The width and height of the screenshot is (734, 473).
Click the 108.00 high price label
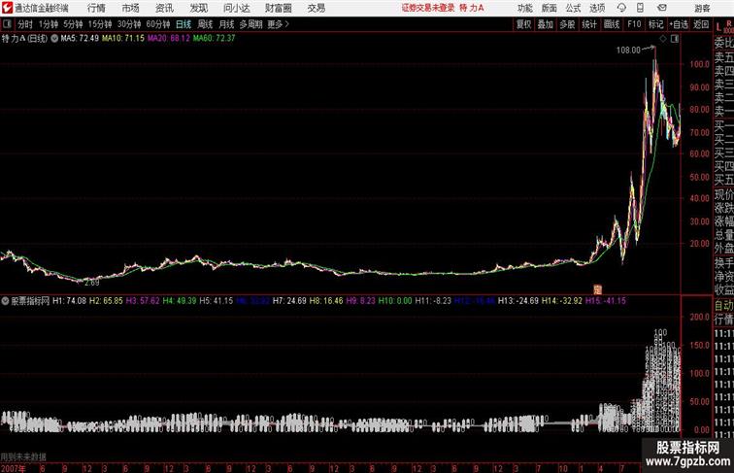tap(628, 50)
